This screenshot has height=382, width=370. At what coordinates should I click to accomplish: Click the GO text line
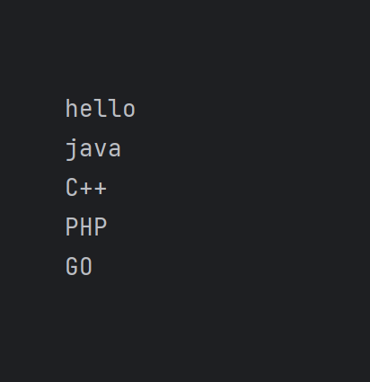[x=79, y=266]
